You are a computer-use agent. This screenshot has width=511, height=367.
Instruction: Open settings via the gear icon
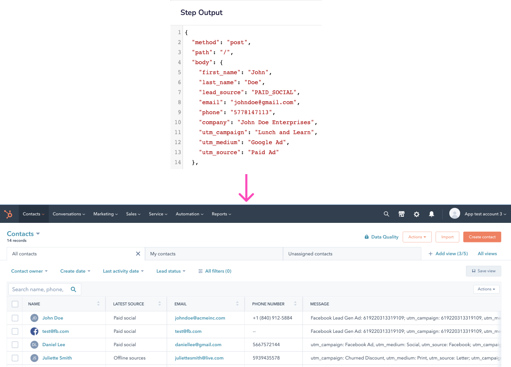tap(416, 214)
